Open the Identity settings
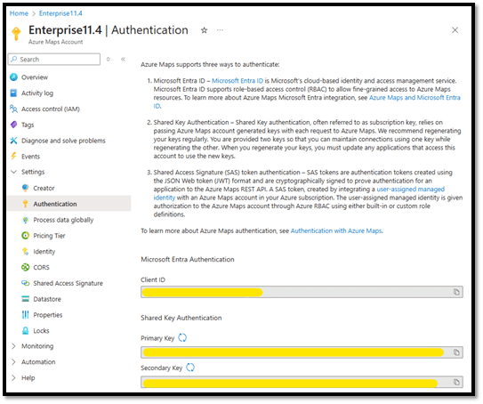 (44, 252)
